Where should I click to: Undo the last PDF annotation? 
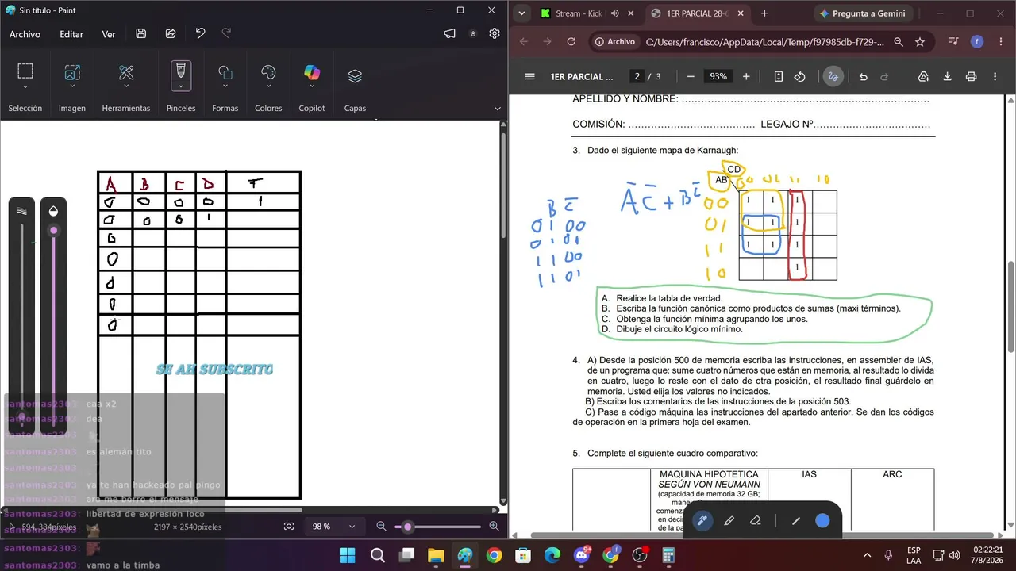pyautogui.click(x=863, y=77)
